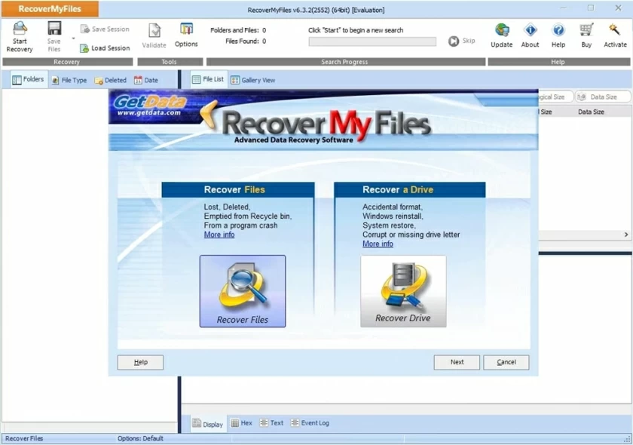
Task: Open the About dialog icon
Action: pyautogui.click(x=530, y=34)
